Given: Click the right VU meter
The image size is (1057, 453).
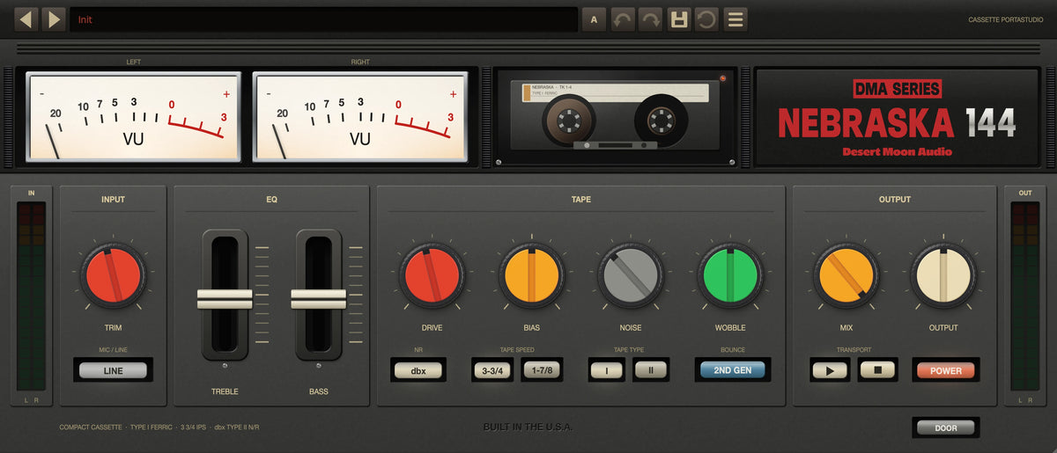Looking at the screenshot, I should [360, 117].
